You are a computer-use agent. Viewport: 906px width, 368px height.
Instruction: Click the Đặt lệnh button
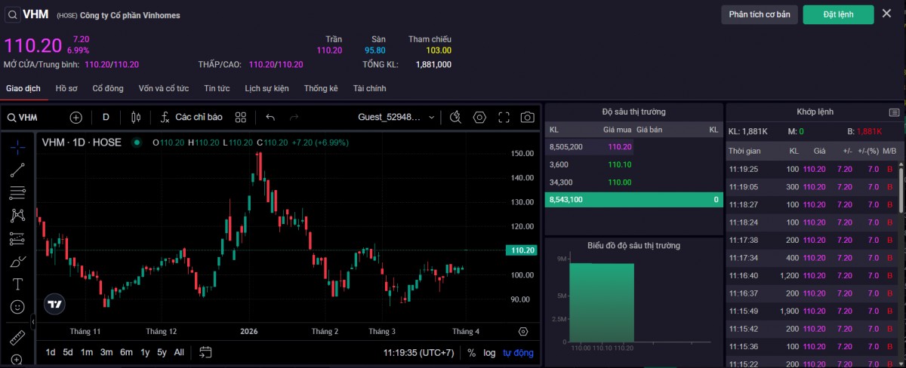(x=838, y=14)
